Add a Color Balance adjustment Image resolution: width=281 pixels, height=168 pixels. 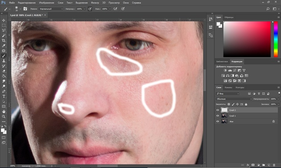click(228, 76)
